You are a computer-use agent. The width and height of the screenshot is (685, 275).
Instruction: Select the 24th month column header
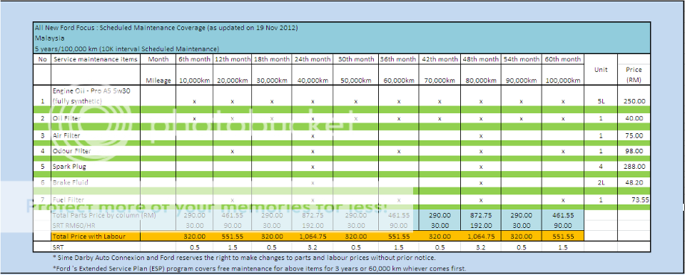pyautogui.click(x=313, y=59)
